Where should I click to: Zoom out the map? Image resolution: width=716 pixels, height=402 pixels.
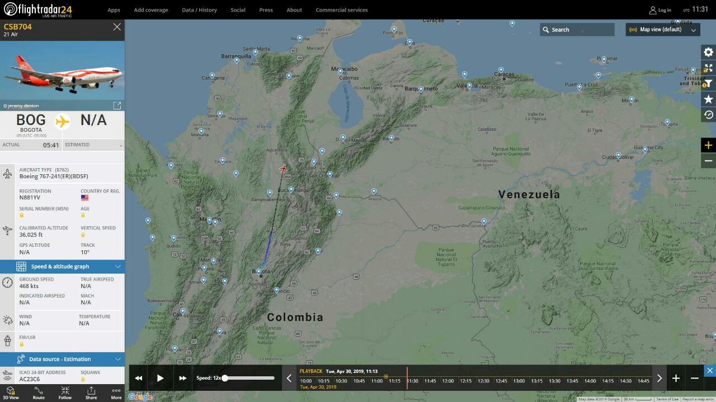point(708,160)
